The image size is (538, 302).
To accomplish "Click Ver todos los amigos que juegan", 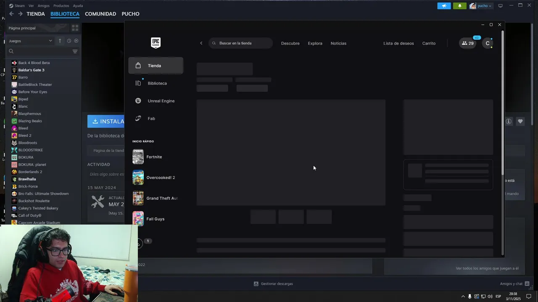I will coord(487,268).
